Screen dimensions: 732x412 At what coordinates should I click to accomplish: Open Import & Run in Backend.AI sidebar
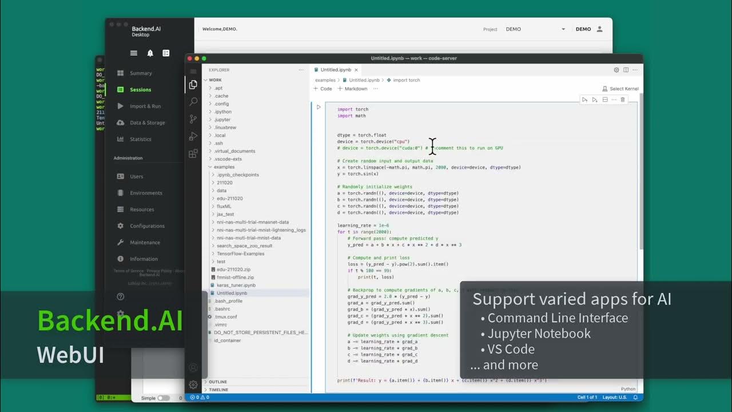145,106
